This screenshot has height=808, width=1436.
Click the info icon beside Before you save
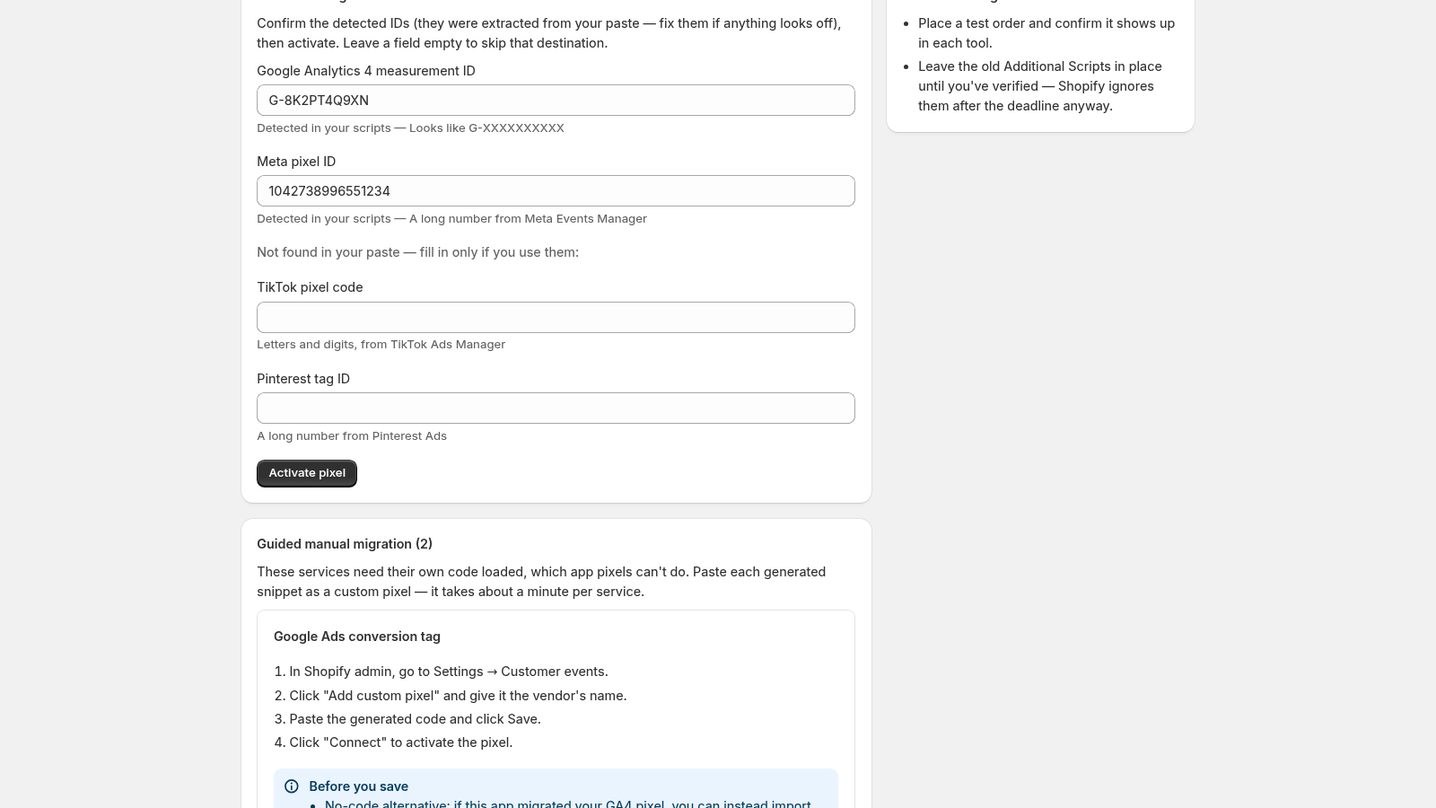pos(292,786)
